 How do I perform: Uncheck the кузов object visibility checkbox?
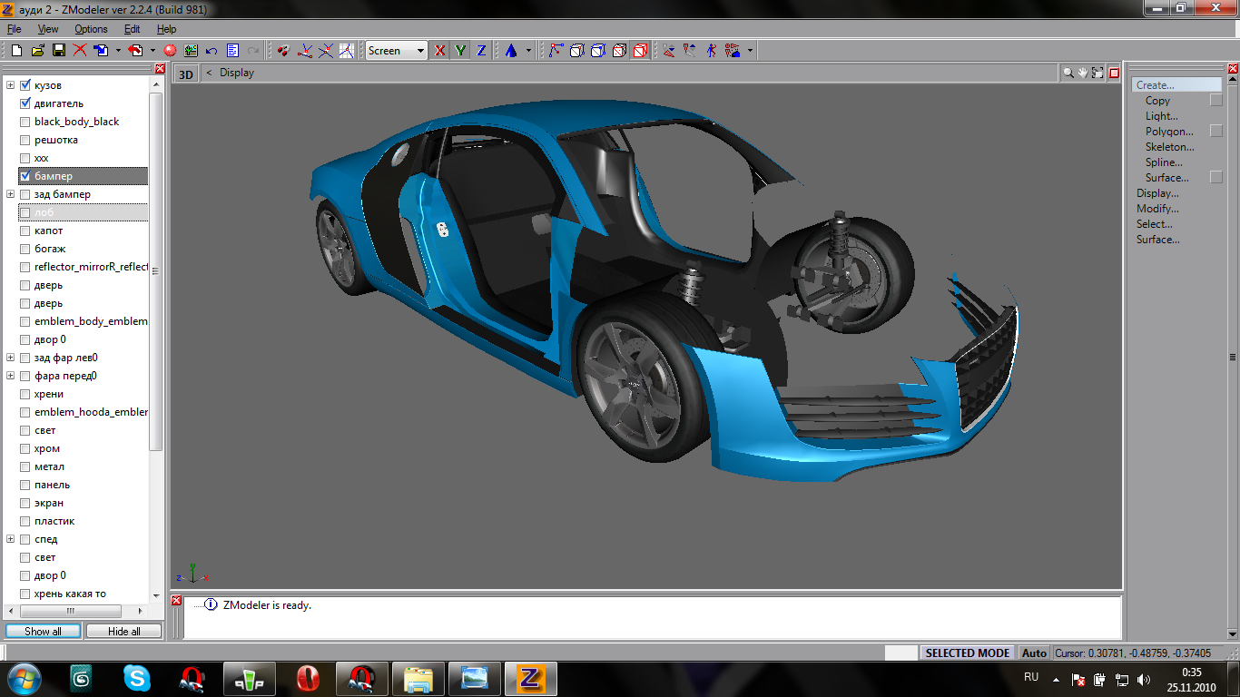tap(25, 85)
